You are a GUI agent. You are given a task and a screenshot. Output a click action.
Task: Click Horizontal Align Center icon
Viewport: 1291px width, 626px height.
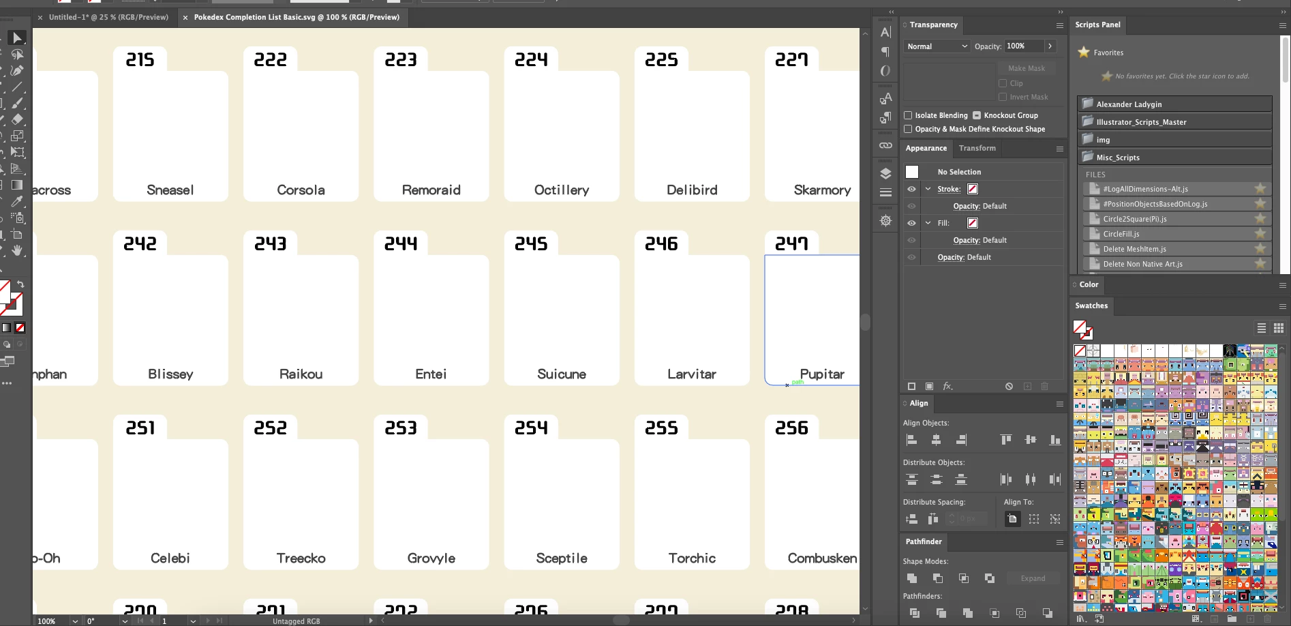[x=936, y=440]
